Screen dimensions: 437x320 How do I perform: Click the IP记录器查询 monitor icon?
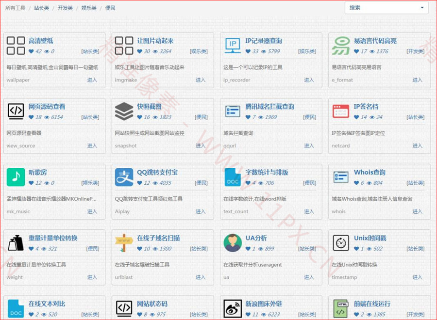pyautogui.click(x=233, y=46)
